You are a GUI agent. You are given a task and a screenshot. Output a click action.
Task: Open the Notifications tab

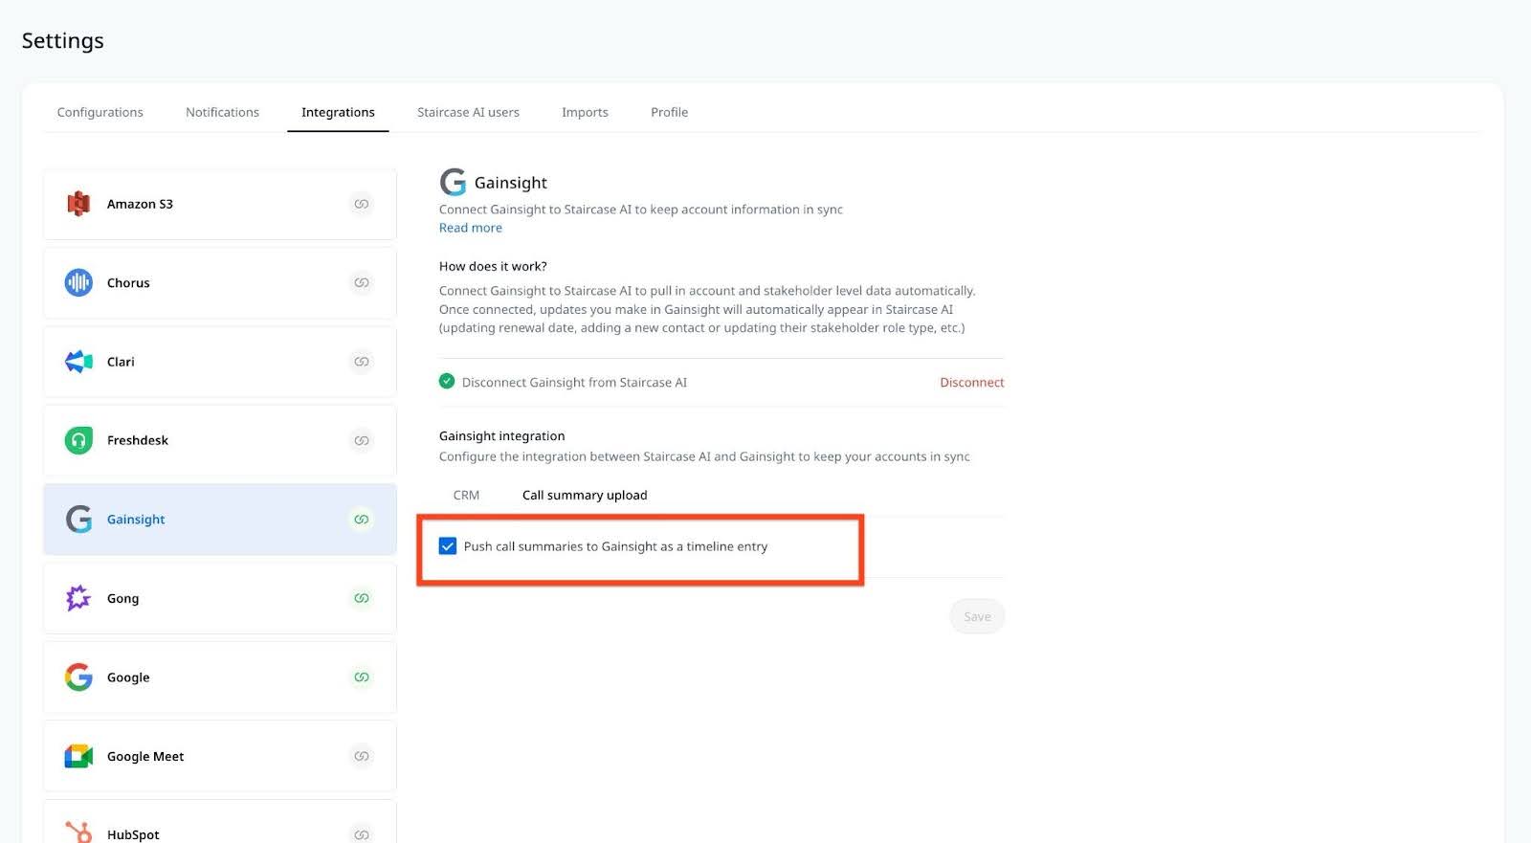click(222, 112)
